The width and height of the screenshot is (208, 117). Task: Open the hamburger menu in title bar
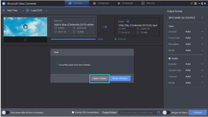click(x=196, y=3)
